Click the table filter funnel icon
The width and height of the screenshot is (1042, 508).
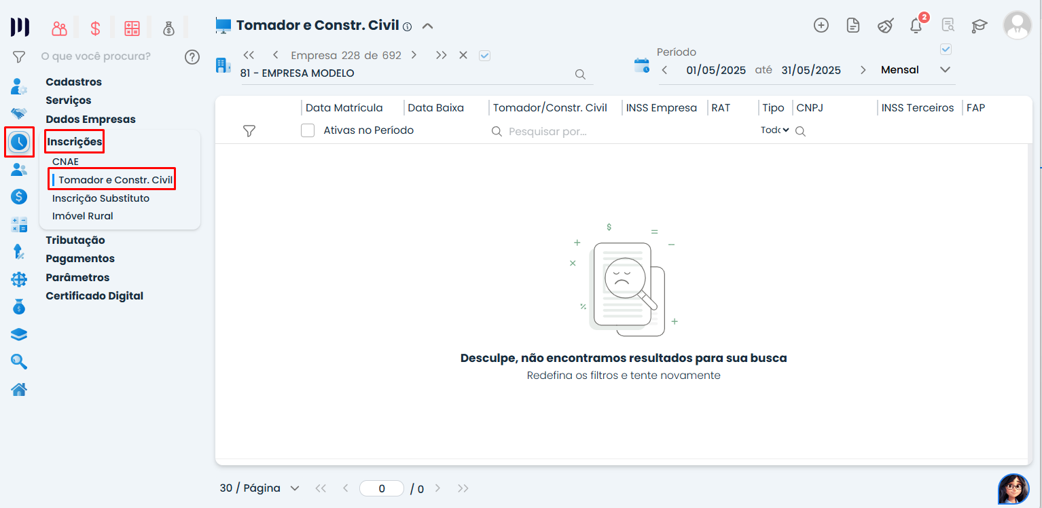point(249,131)
